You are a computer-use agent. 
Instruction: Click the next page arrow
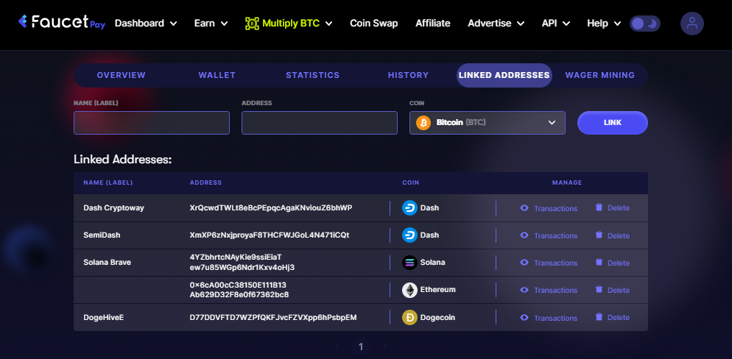[x=384, y=346]
